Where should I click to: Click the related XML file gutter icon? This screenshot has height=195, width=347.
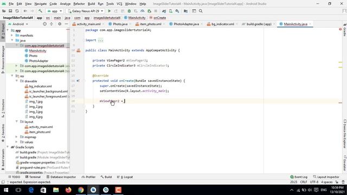tap(79, 50)
